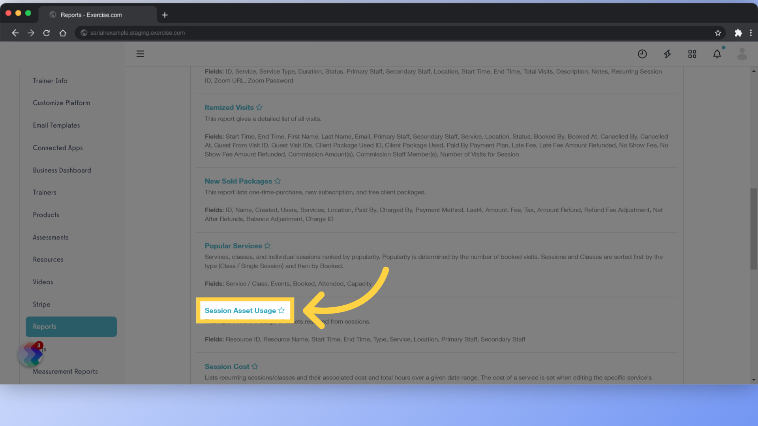Open the browser three-dot menu
Screen dimensions: 758x426
751,33
